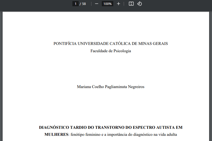Click the total page count '/ 58'
This screenshot has height=141, width=212.
pos(83,4)
